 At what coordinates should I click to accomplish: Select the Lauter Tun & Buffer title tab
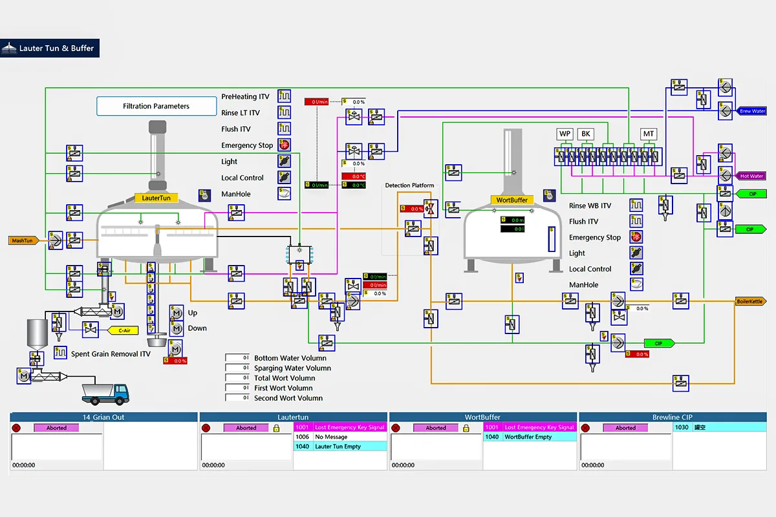(x=50, y=48)
